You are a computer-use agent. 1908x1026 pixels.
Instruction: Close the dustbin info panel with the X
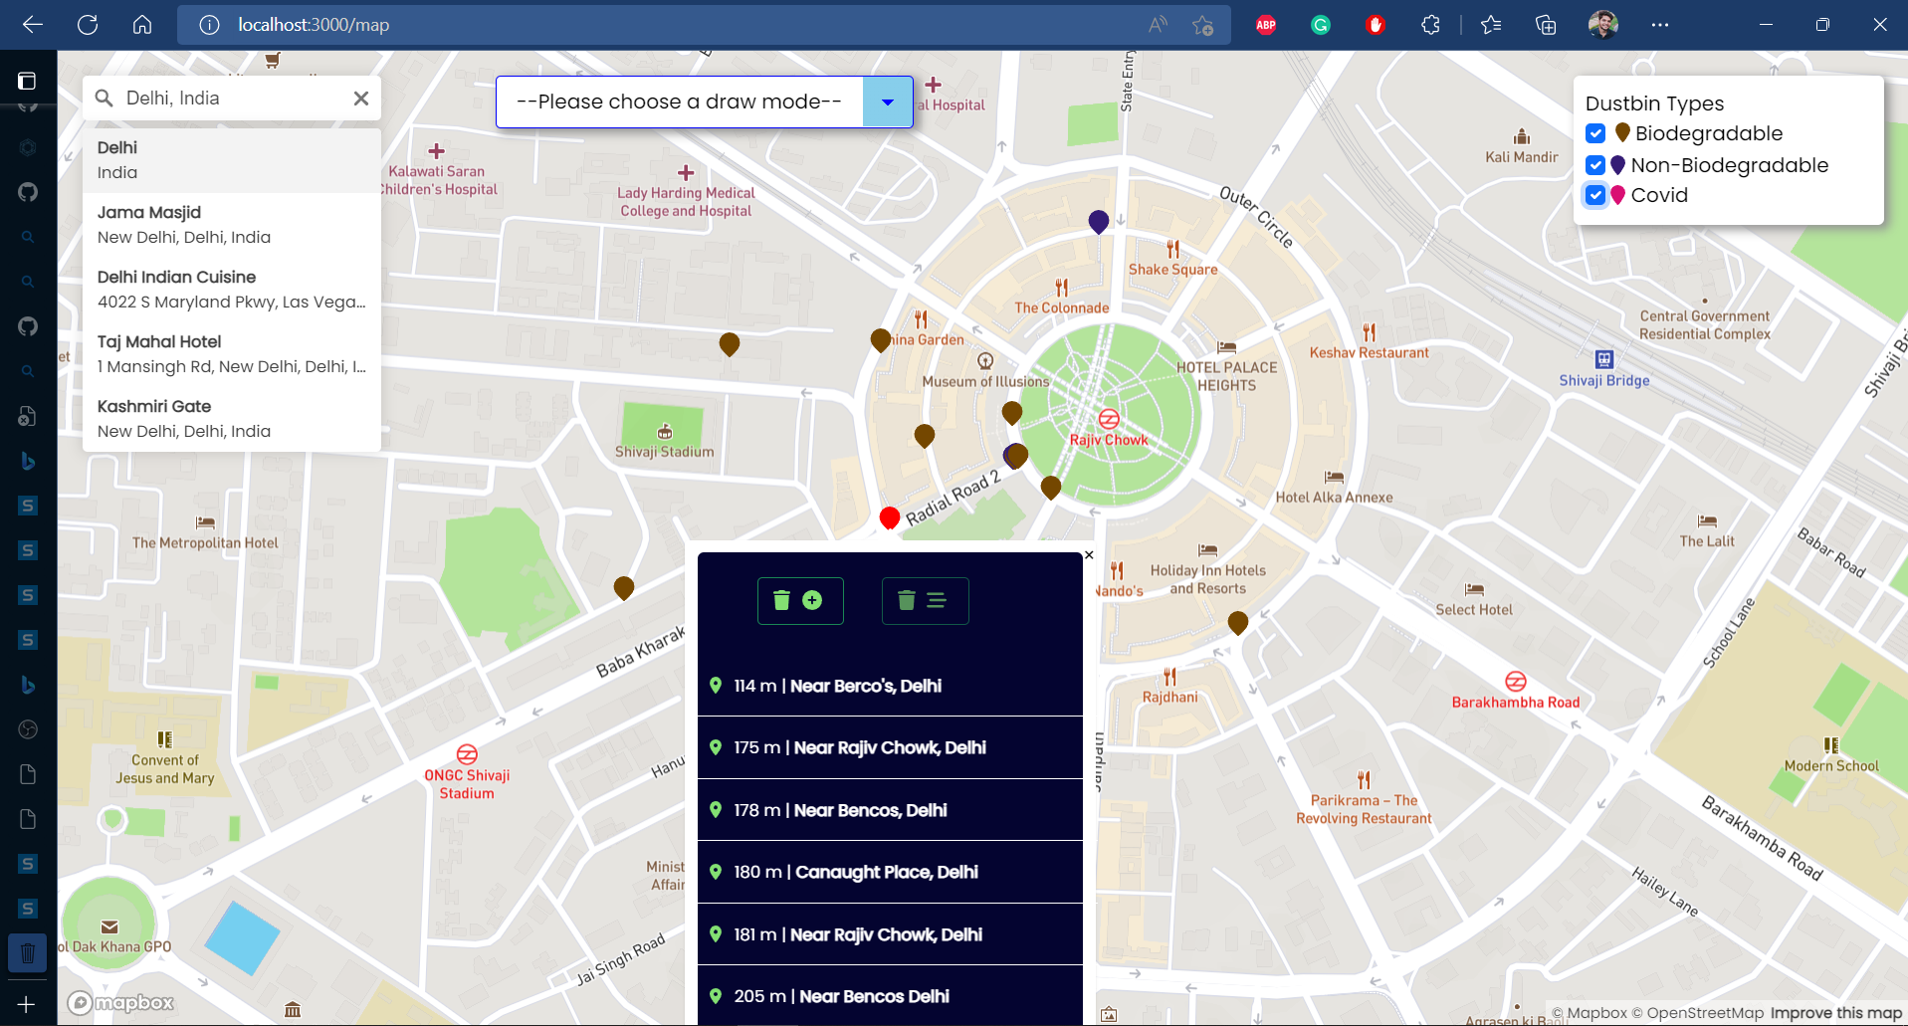1089,555
